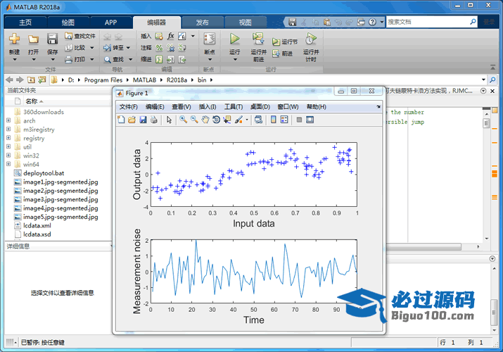Toggle the Edit Plot arrow tool

(169, 120)
